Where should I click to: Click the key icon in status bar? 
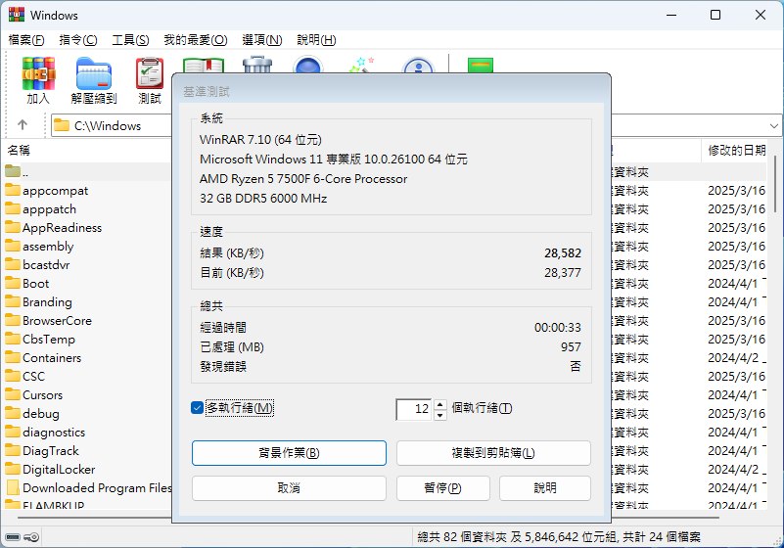31,537
